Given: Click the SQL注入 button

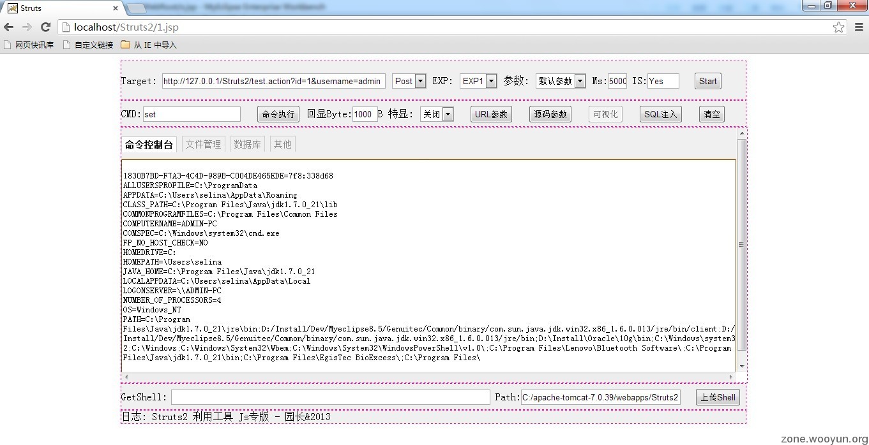Looking at the screenshot, I should [x=661, y=114].
